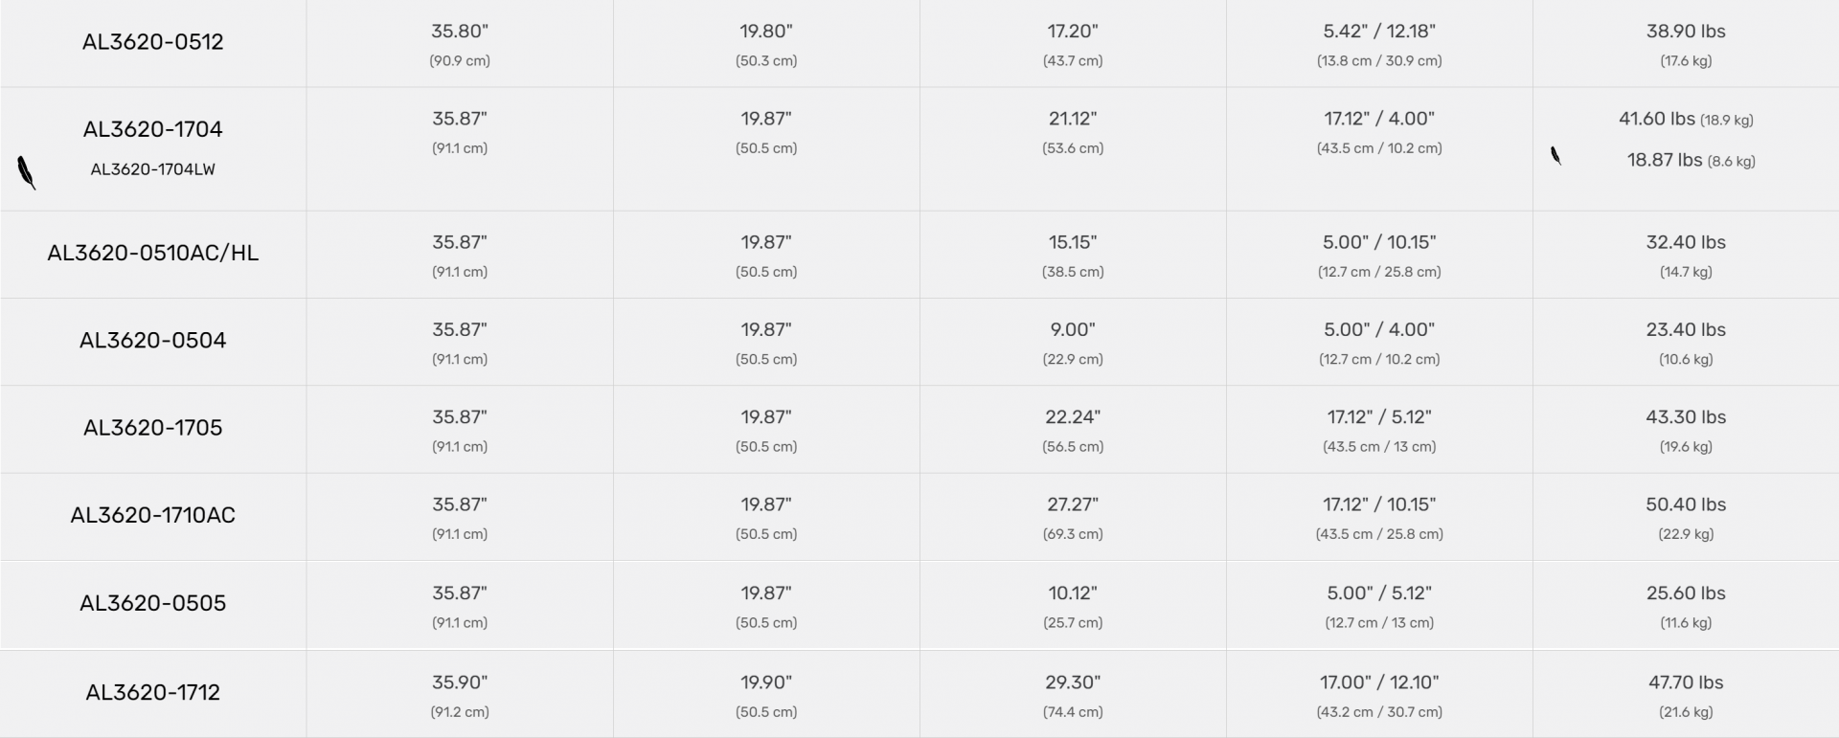Viewport: 1839px width, 738px height.
Task: Select the 9.00" dimension value
Action: click(x=1073, y=330)
